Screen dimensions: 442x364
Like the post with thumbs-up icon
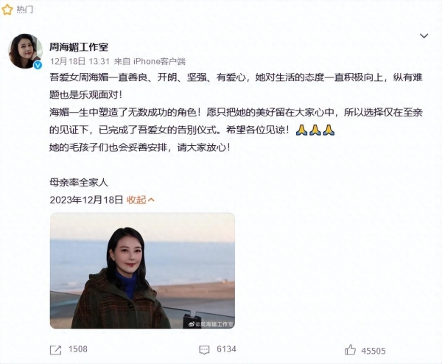click(350, 349)
